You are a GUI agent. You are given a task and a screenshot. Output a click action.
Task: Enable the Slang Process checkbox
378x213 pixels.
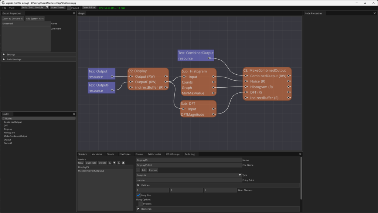click(140, 204)
